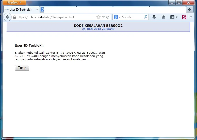Click the Back navigation arrow
Image resolution: width=197 pixels, height=140 pixels.
coord(7,17)
